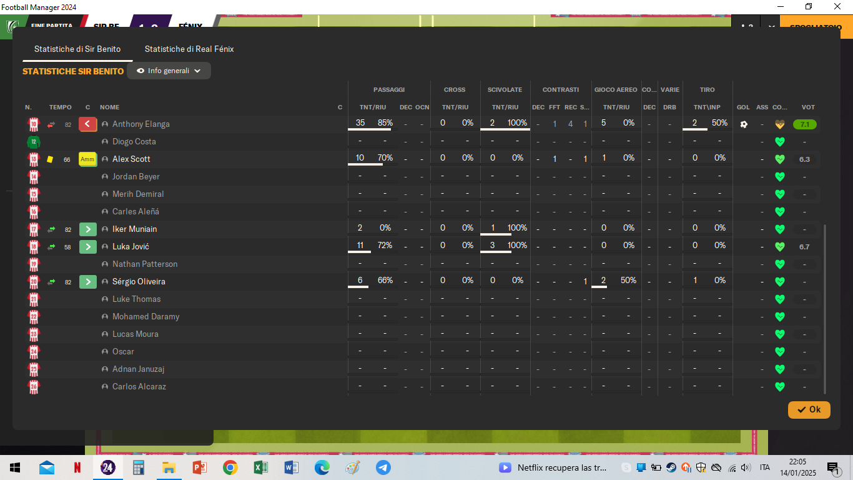Open Football Manager 24 from the taskbar
This screenshot has width=853, height=480.
108,467
